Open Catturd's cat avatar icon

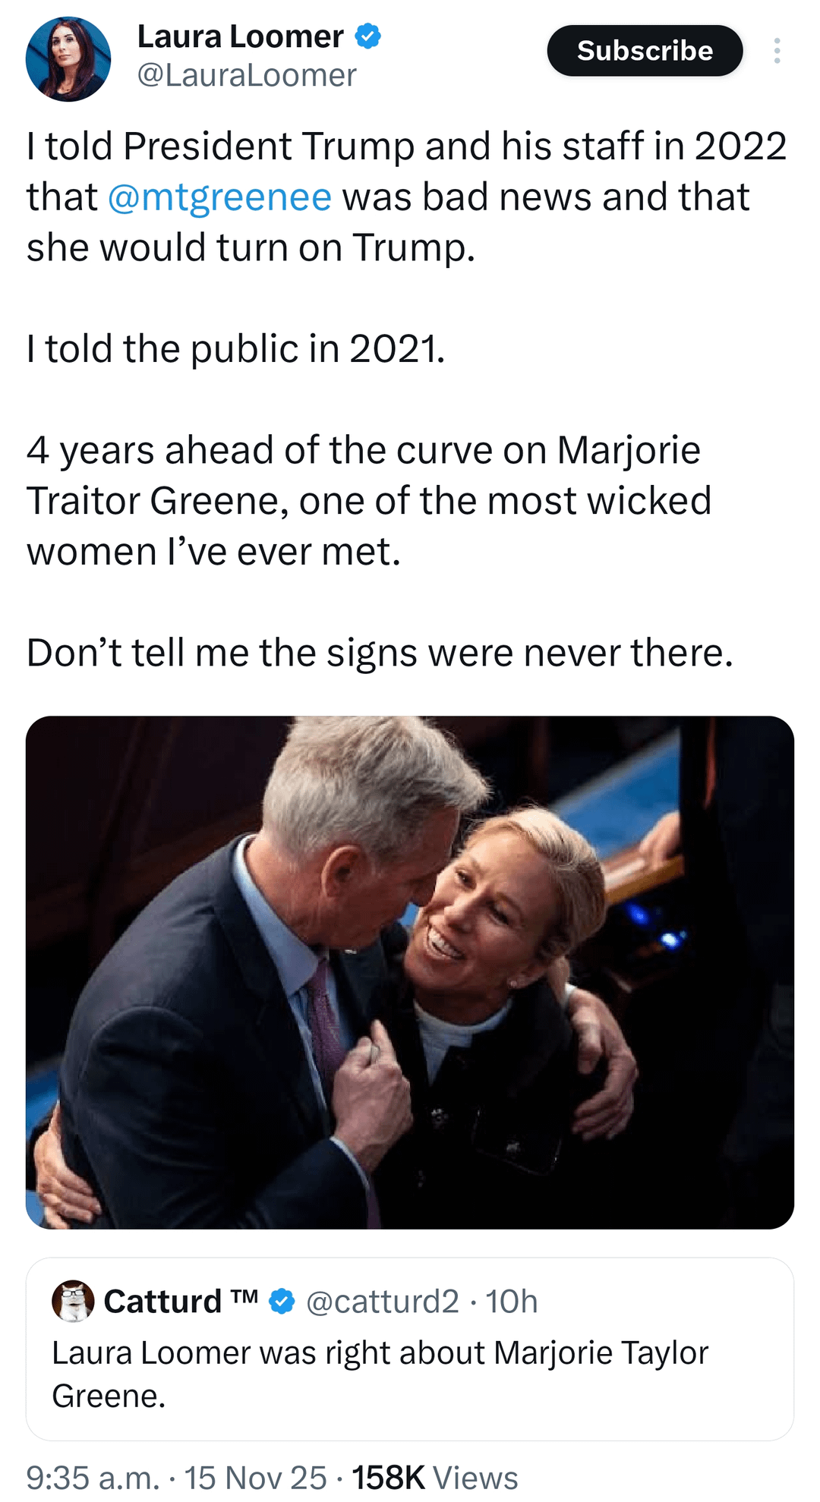coord(73,1301)
